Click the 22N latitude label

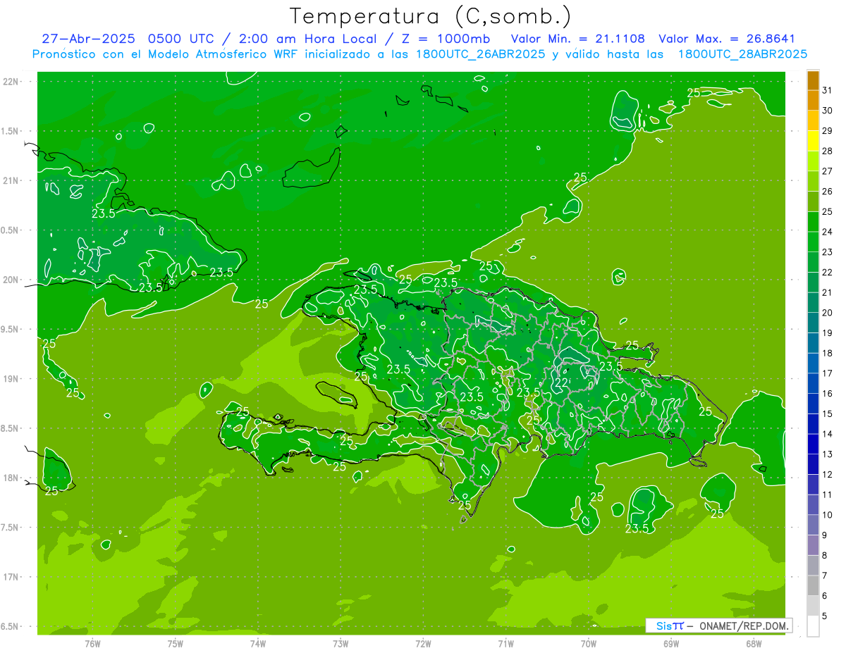point(11,81)
